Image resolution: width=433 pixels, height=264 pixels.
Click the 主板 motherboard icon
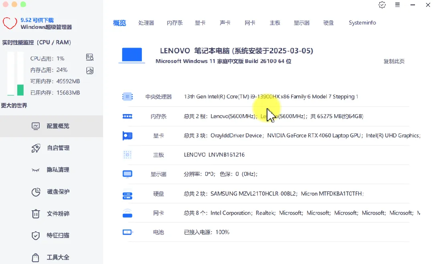(127, 155)
